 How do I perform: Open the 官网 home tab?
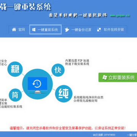[19, 30]
